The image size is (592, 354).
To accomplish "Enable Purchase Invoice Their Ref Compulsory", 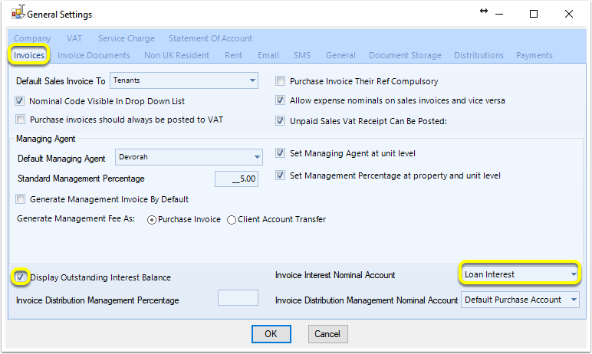I will (x=280, y=80).
